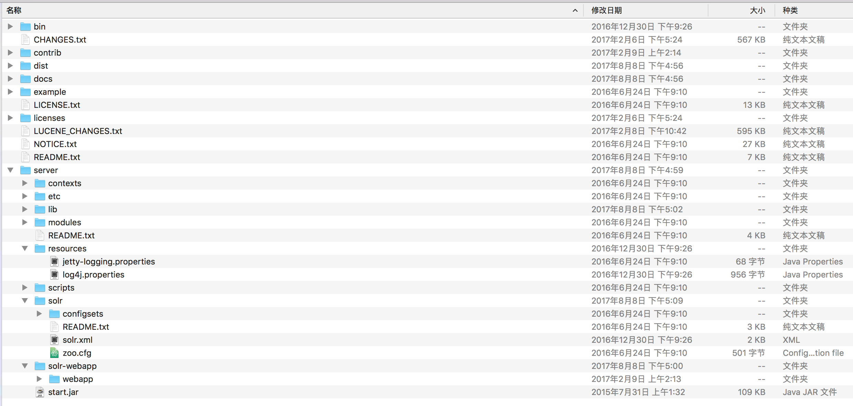Click the 595 KB size cell
This screenshot has width=853, height=406.
click(x=751, y=131)
